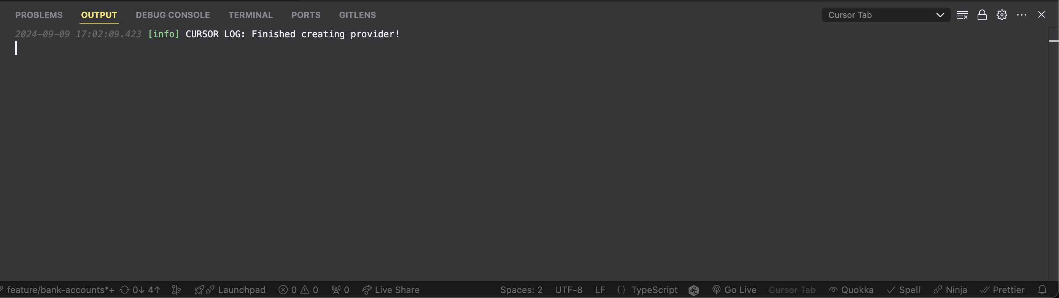
Task: Toggle Quokka in the status bar
Action: 851,290
